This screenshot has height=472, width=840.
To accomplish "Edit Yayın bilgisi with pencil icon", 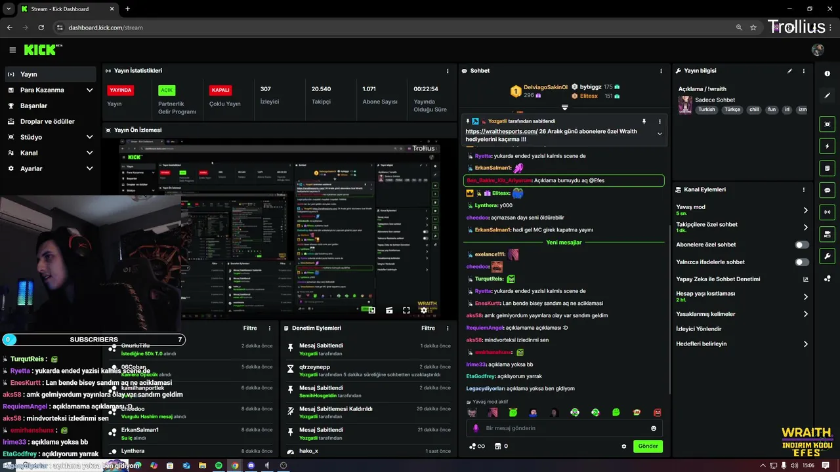I will click(789, 71).
